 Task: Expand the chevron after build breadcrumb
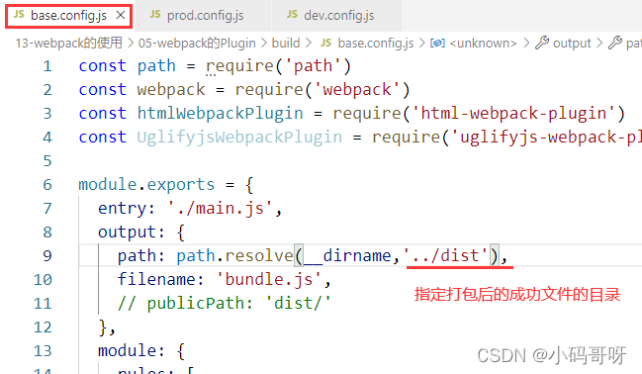pos(308,43)
